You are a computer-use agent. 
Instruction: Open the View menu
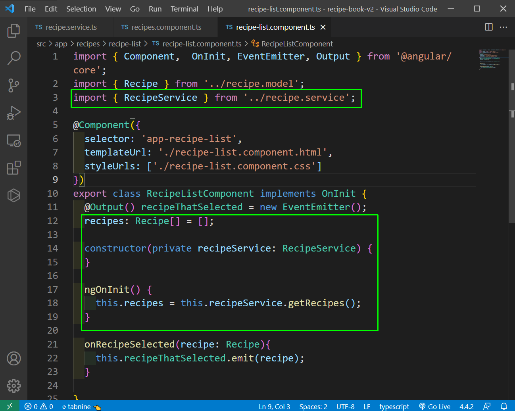[x=113, y=9]
